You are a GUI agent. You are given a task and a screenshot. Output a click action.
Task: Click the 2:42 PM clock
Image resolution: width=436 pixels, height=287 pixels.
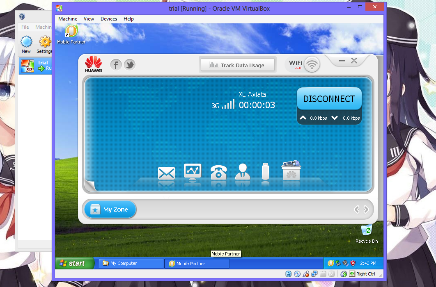point(368,263)
